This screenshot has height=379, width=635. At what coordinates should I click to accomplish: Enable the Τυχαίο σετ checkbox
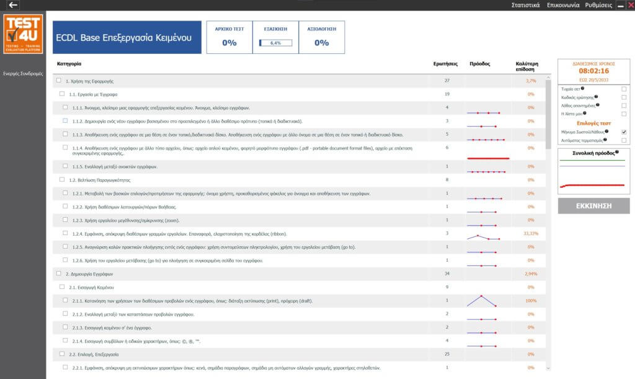coord(624,89)
